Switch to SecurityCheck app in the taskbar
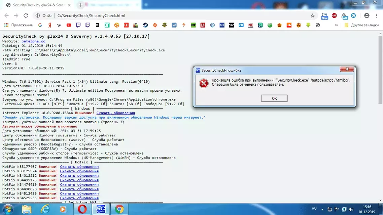The width and height of the screenshot is (383, 215). pos(101,209)
